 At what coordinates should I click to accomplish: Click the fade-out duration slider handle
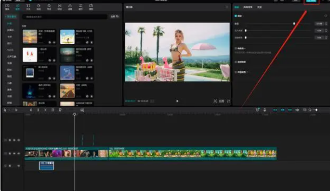tap(246, 38)
